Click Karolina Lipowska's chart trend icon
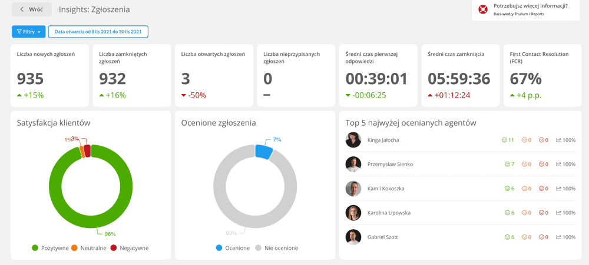Screen dimensions: 589x265 [x=558, y=213]
